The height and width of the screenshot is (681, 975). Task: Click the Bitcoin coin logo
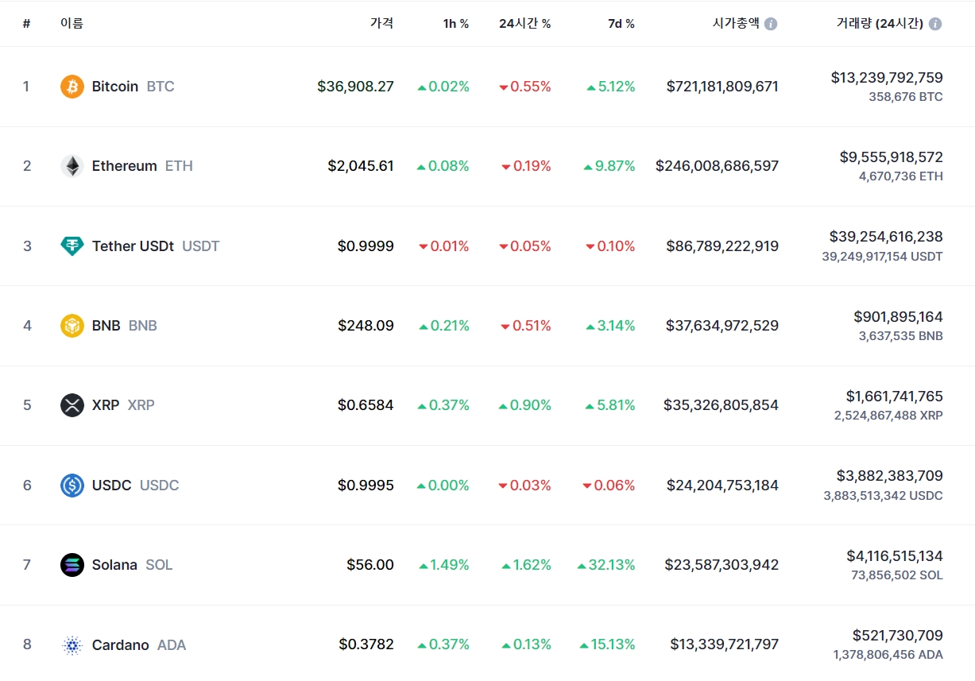tap(72, 87)
